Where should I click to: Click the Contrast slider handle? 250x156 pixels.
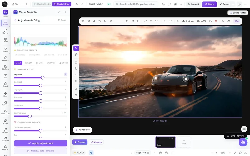click(x=41, y=85)
